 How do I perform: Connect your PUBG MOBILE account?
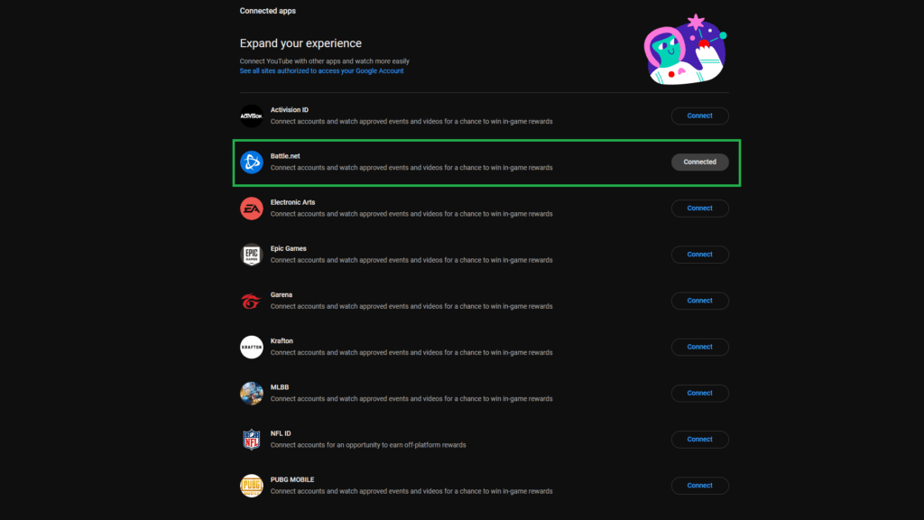click(x=699, y=485)
